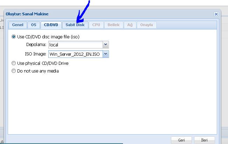The height and width of the screenshot is (144, 228).
Task: Open the Ağ tab
Action: tap(130, 25)
